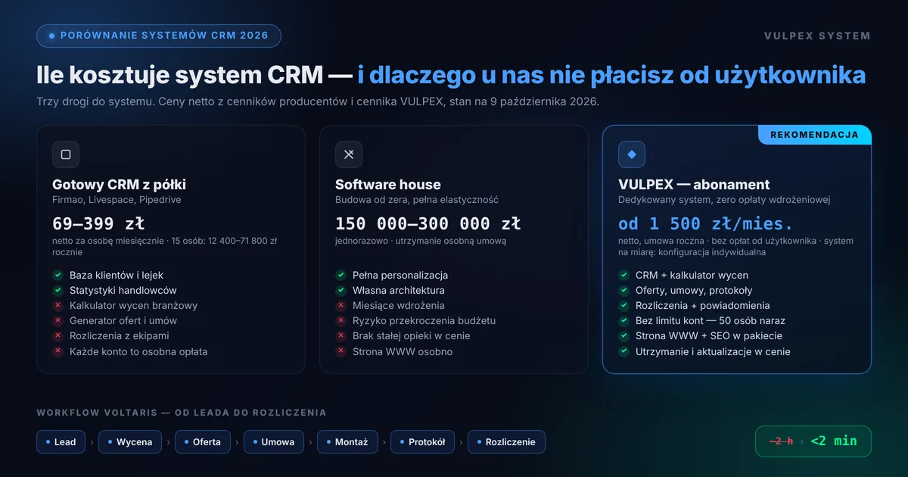The height and width of the screenshot is (477, 908).
Task: Click the <2 min time badge
Action: point(813,441)
